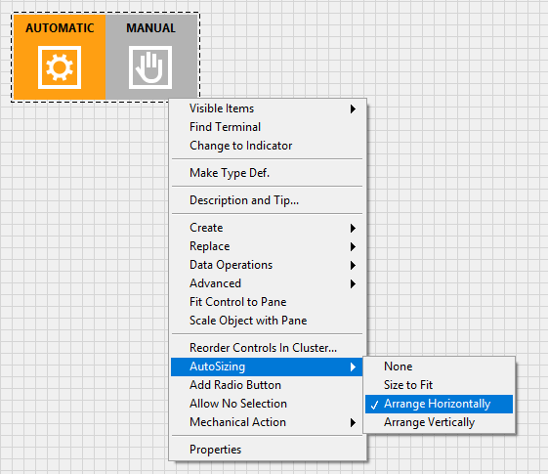The image size is (548, 474).
Task: Select the AUTOMATIC radio button label
Action: pyautogui.click(x=60, y=28)
